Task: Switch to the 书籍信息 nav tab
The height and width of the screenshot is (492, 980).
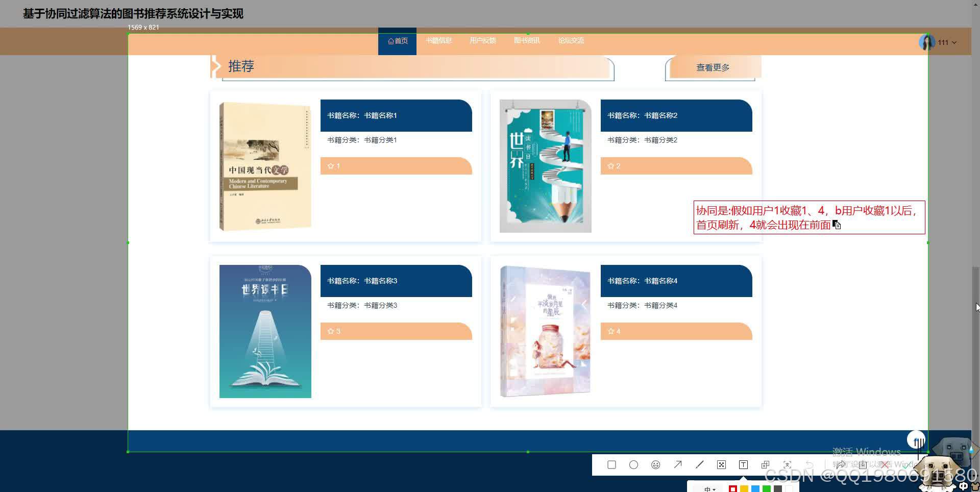Action: (439, 41)
